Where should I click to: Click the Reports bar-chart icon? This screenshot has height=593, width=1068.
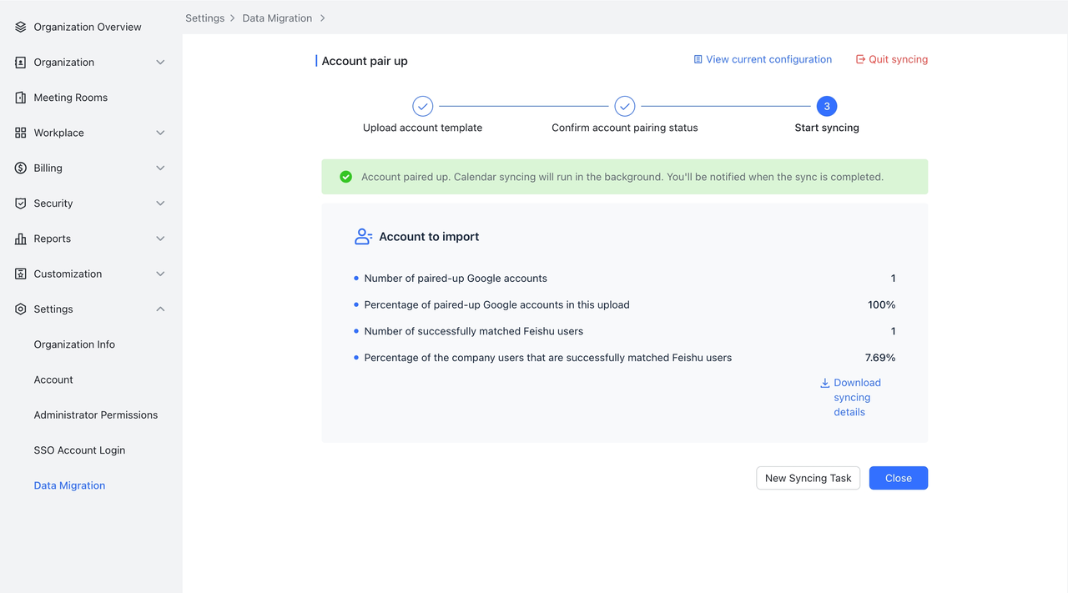click(21, 239)
